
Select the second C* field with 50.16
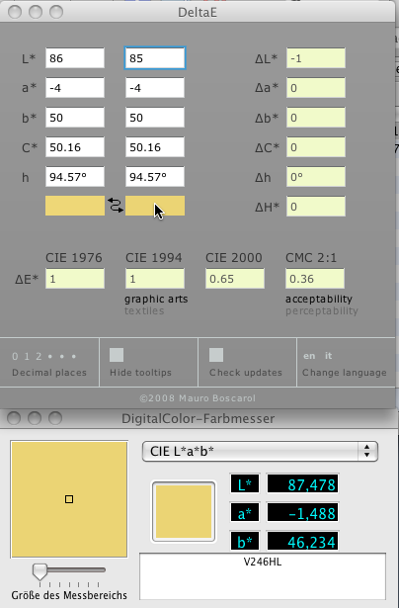point(155,147)
